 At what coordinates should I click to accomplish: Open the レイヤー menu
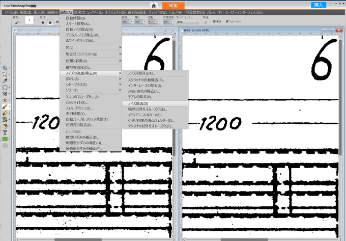point(95,12)
